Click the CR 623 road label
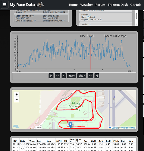 click(38, 127)
